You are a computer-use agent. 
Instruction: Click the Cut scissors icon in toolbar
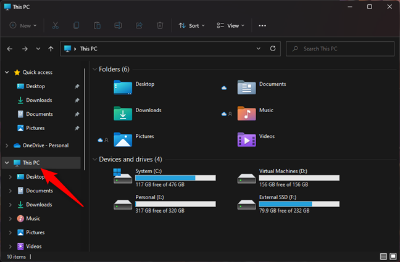[x=56, y=25]
